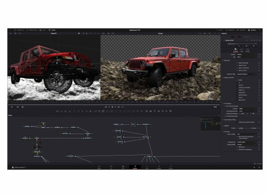Switch to the Cut page
This screenshot has height=195, width=268.
coord(111,167)
